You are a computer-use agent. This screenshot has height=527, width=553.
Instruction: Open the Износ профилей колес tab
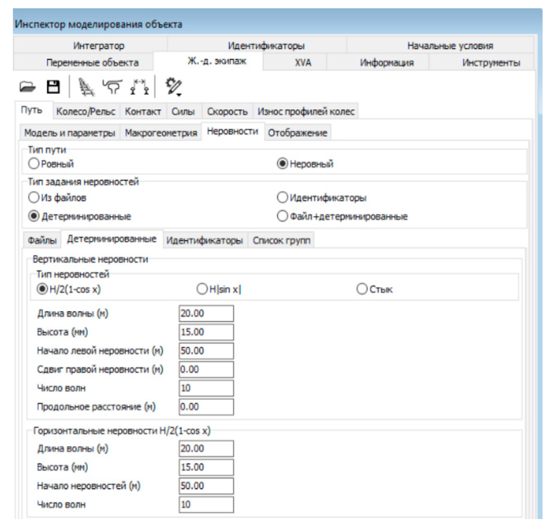point(306,112)
